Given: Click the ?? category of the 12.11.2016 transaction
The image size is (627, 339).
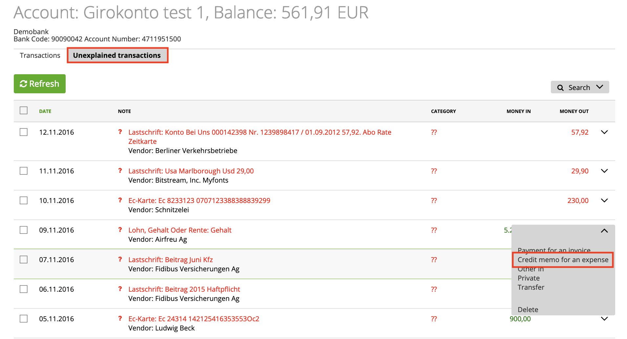Looking at the screenshot, I should 434,132.
